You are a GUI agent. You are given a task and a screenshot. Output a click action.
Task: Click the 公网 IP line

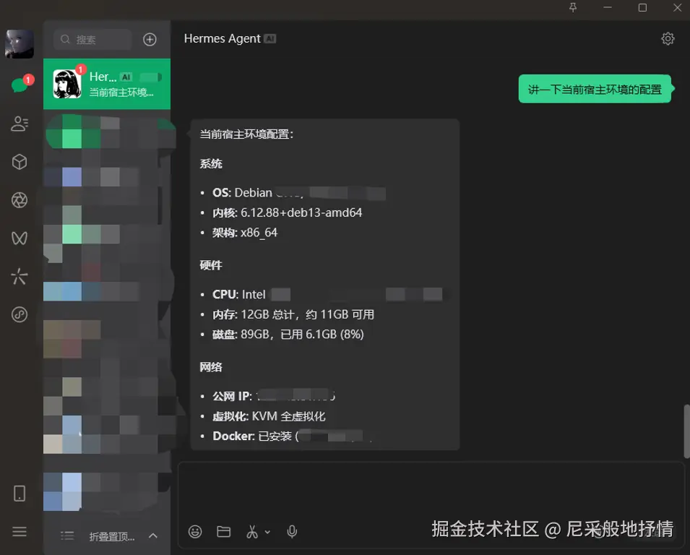coord(274,396)
